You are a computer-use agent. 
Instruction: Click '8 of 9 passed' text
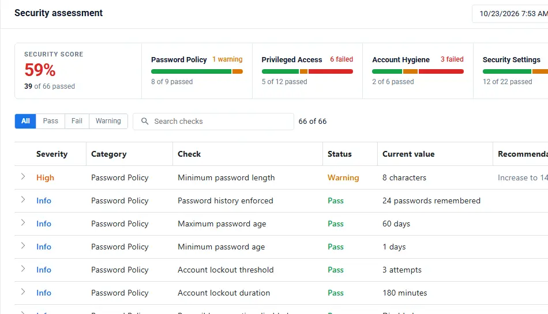pyautogui.click(x=172, y=82)
